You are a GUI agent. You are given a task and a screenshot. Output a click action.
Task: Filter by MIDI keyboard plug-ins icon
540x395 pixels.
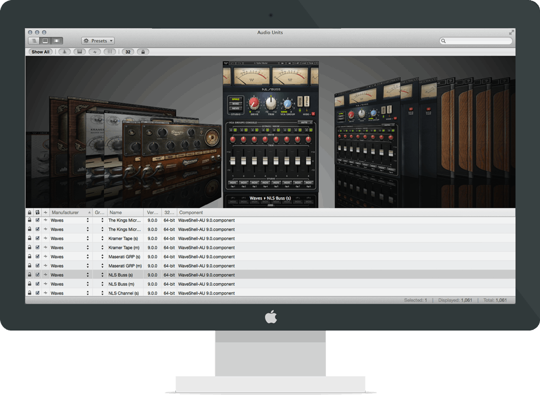79,51
